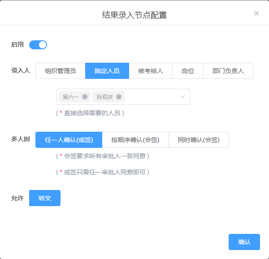The width and height of the screenshot is (269, 259).
Task: Remove the 吴六一 tag from selected personnel
Action: point(85,97)
